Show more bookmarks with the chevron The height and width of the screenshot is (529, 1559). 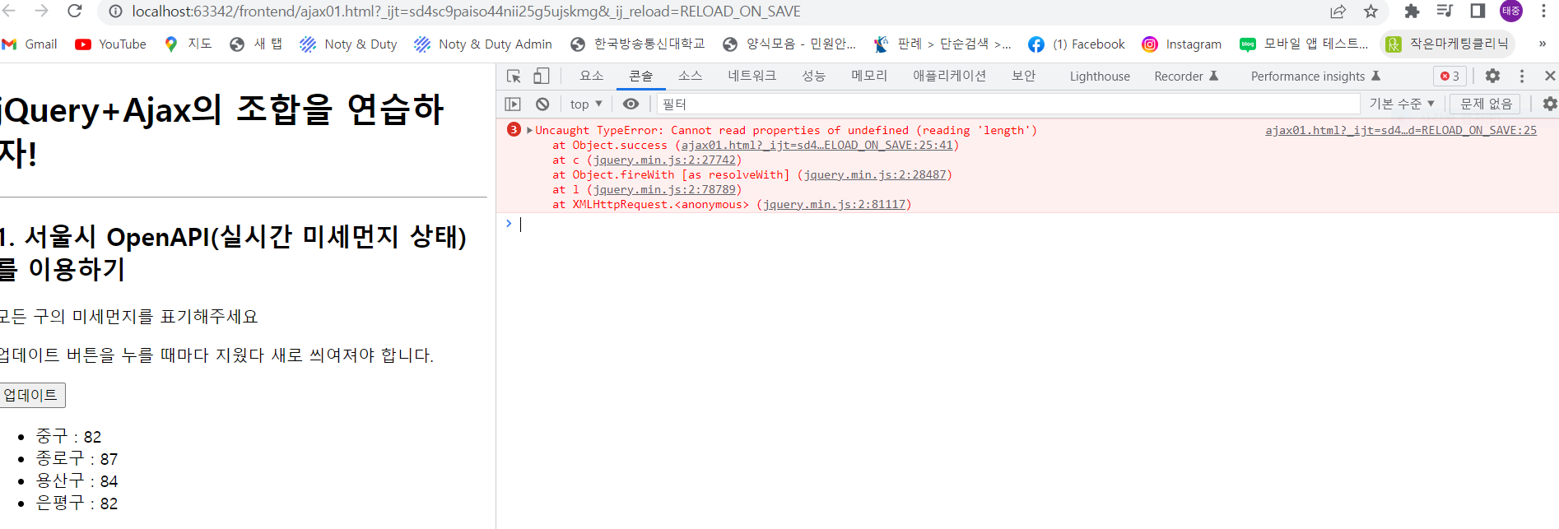click(x=1543, y=44)
